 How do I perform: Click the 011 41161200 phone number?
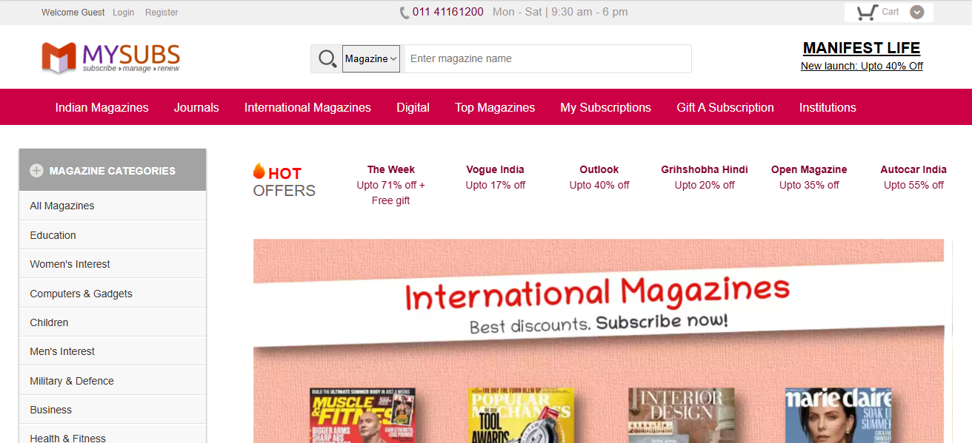(x=448, y=12)
